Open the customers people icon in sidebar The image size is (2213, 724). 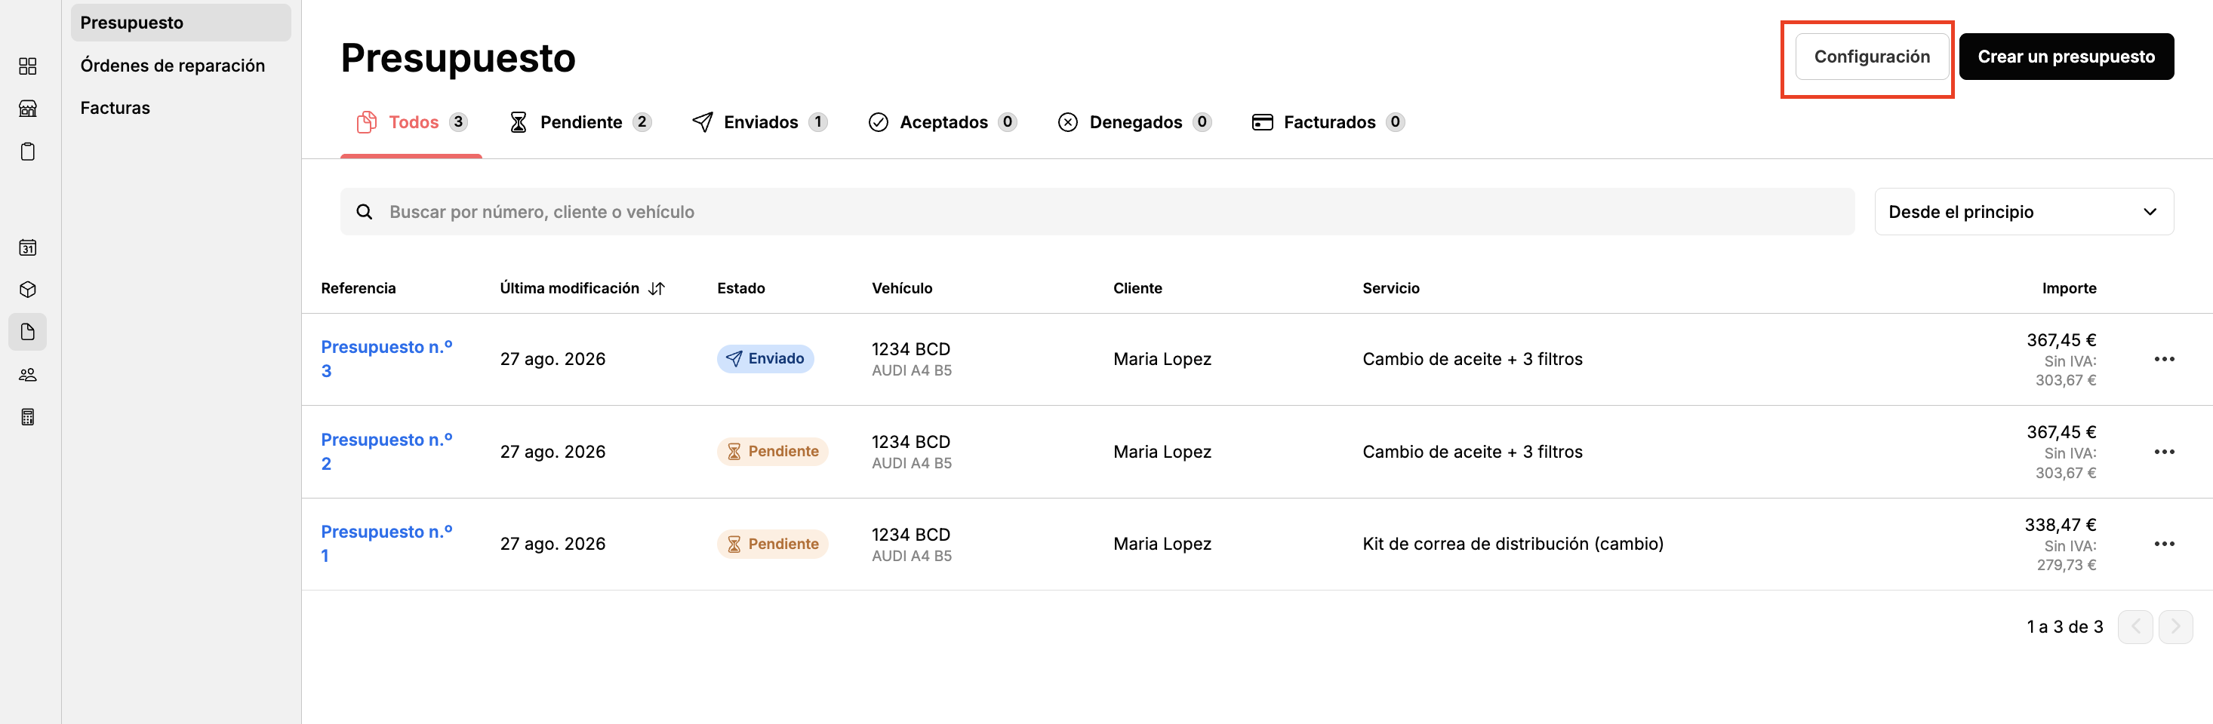pos(27,375)
